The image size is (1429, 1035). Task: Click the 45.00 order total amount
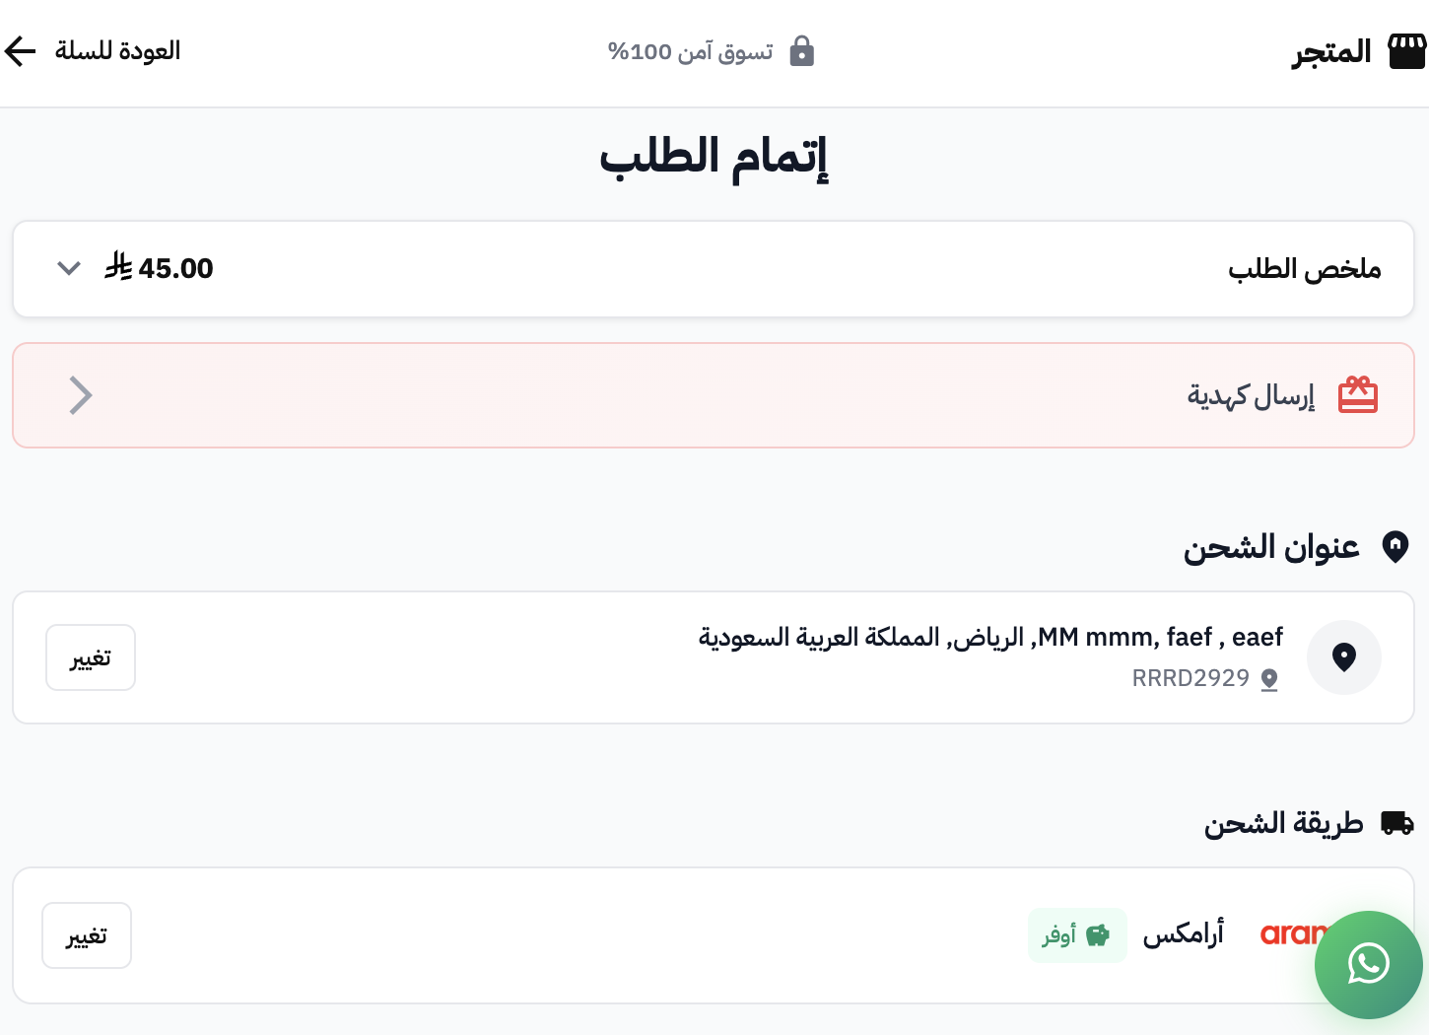[x=175, y=268]
